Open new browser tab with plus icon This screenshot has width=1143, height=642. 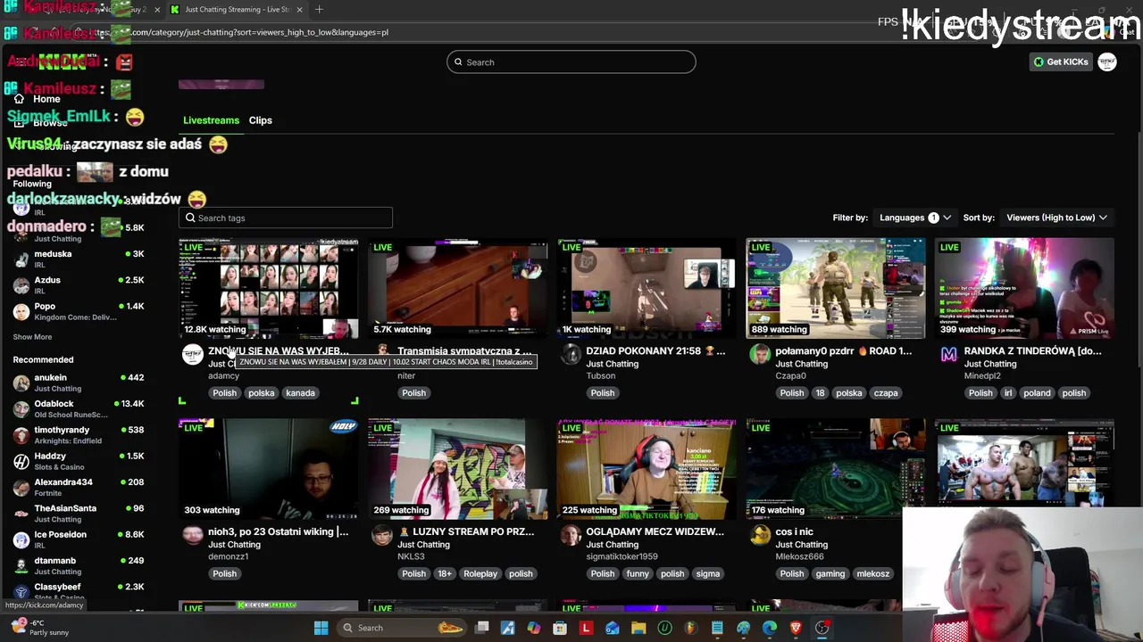pos(319,10)
